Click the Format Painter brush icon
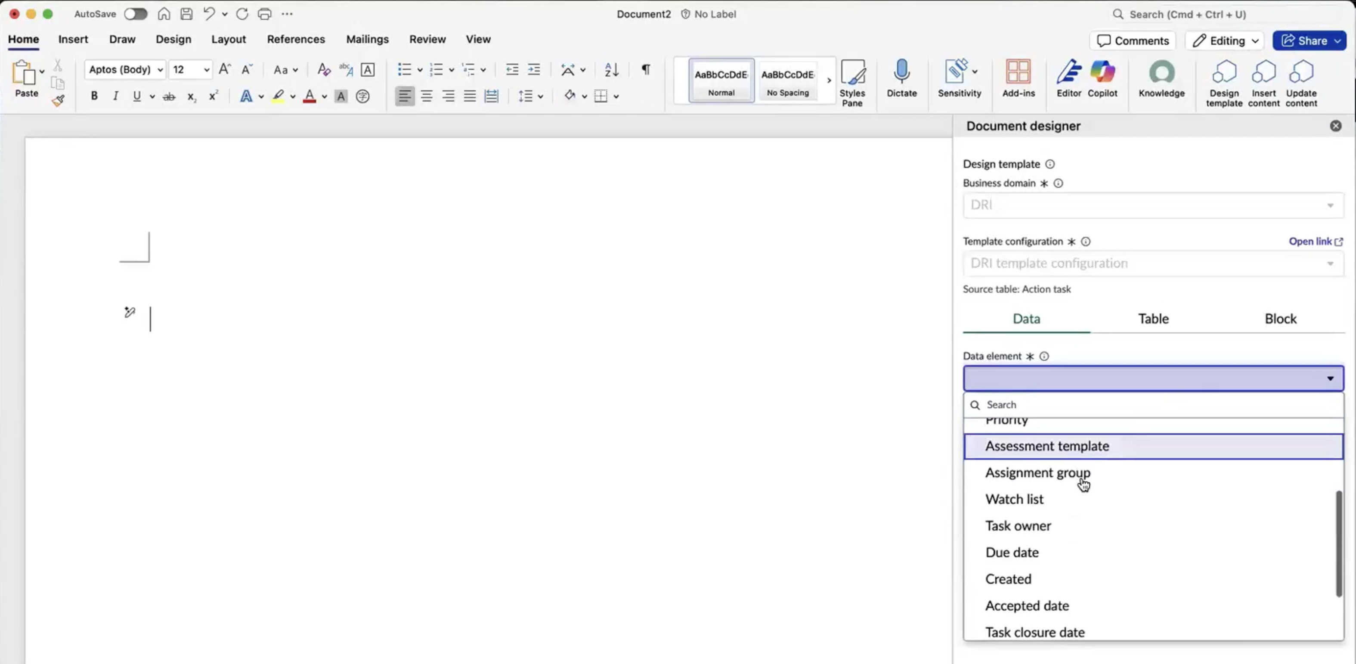Viewport: 1356px width, 664px height. coord(58,100)
